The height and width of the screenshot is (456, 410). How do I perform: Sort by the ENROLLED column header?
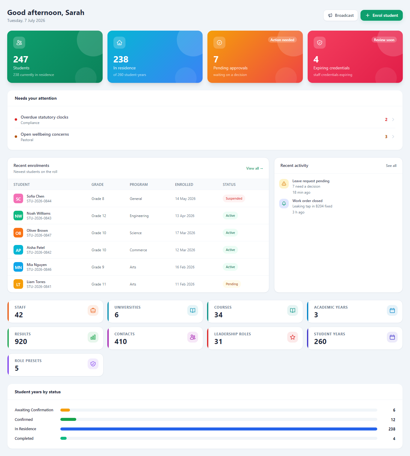point(184,185)
